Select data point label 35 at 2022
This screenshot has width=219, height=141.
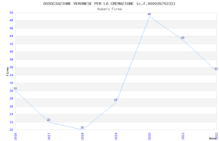pyautogui.click(x=216, y=69)
